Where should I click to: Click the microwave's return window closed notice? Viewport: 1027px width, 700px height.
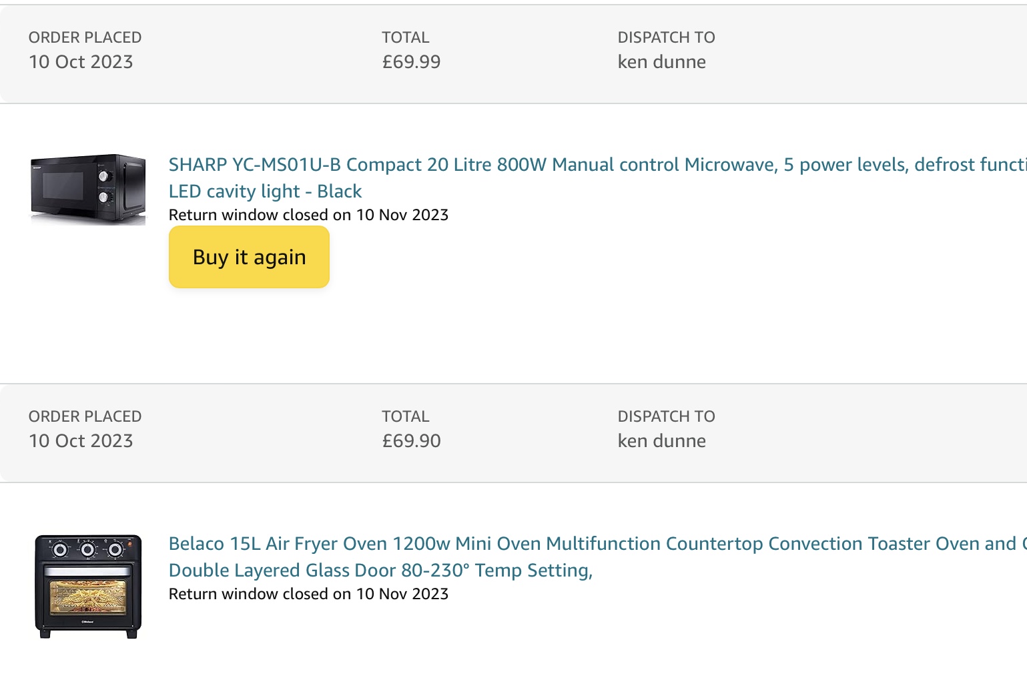tap(308, 215)
